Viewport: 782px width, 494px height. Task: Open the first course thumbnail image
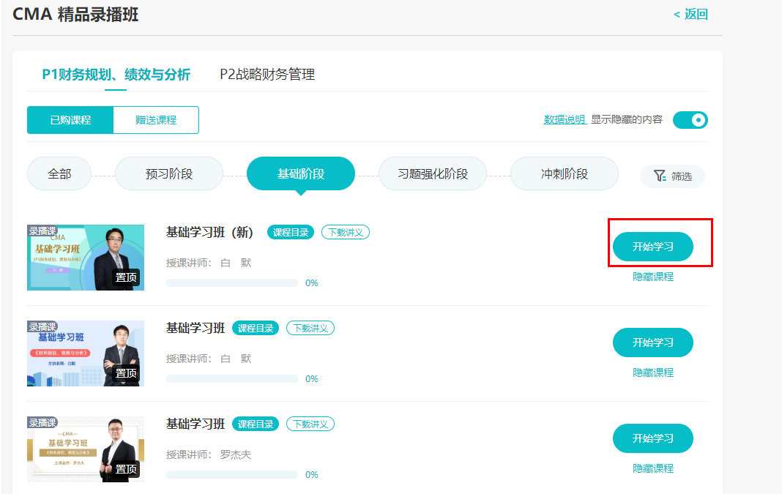(86, 257)
